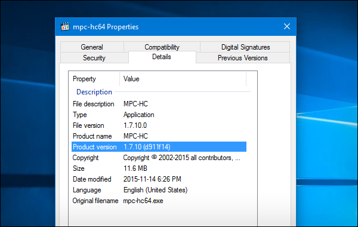Image resolution: width=358 pixels, height=227 pixels.
Task: Close the mpc-hc64 Properties window
Action: (x=287, y=26)
